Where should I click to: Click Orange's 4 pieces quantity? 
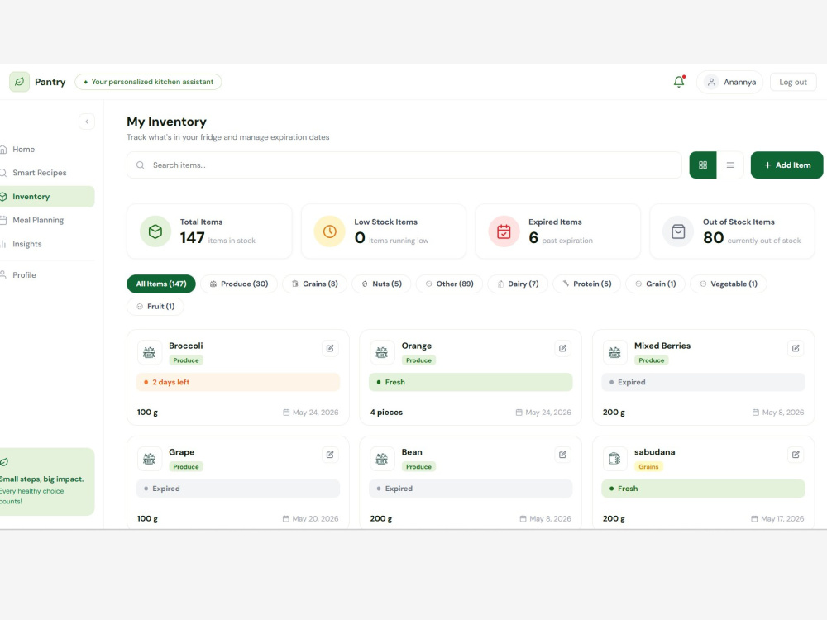(386, 413)
